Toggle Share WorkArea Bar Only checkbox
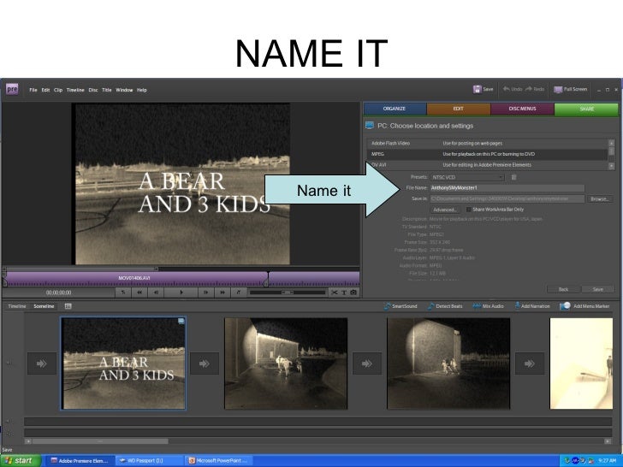The height and width of the screenshot is (467, 623). 468,210
